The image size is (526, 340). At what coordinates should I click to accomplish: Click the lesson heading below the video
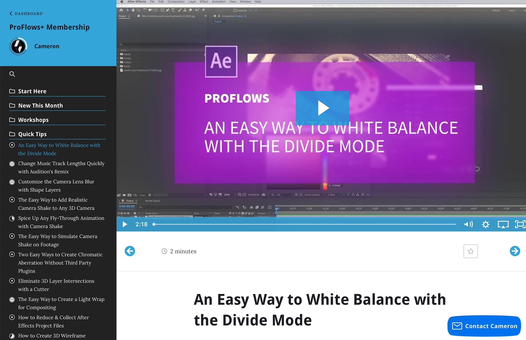(x=320, y=310)
